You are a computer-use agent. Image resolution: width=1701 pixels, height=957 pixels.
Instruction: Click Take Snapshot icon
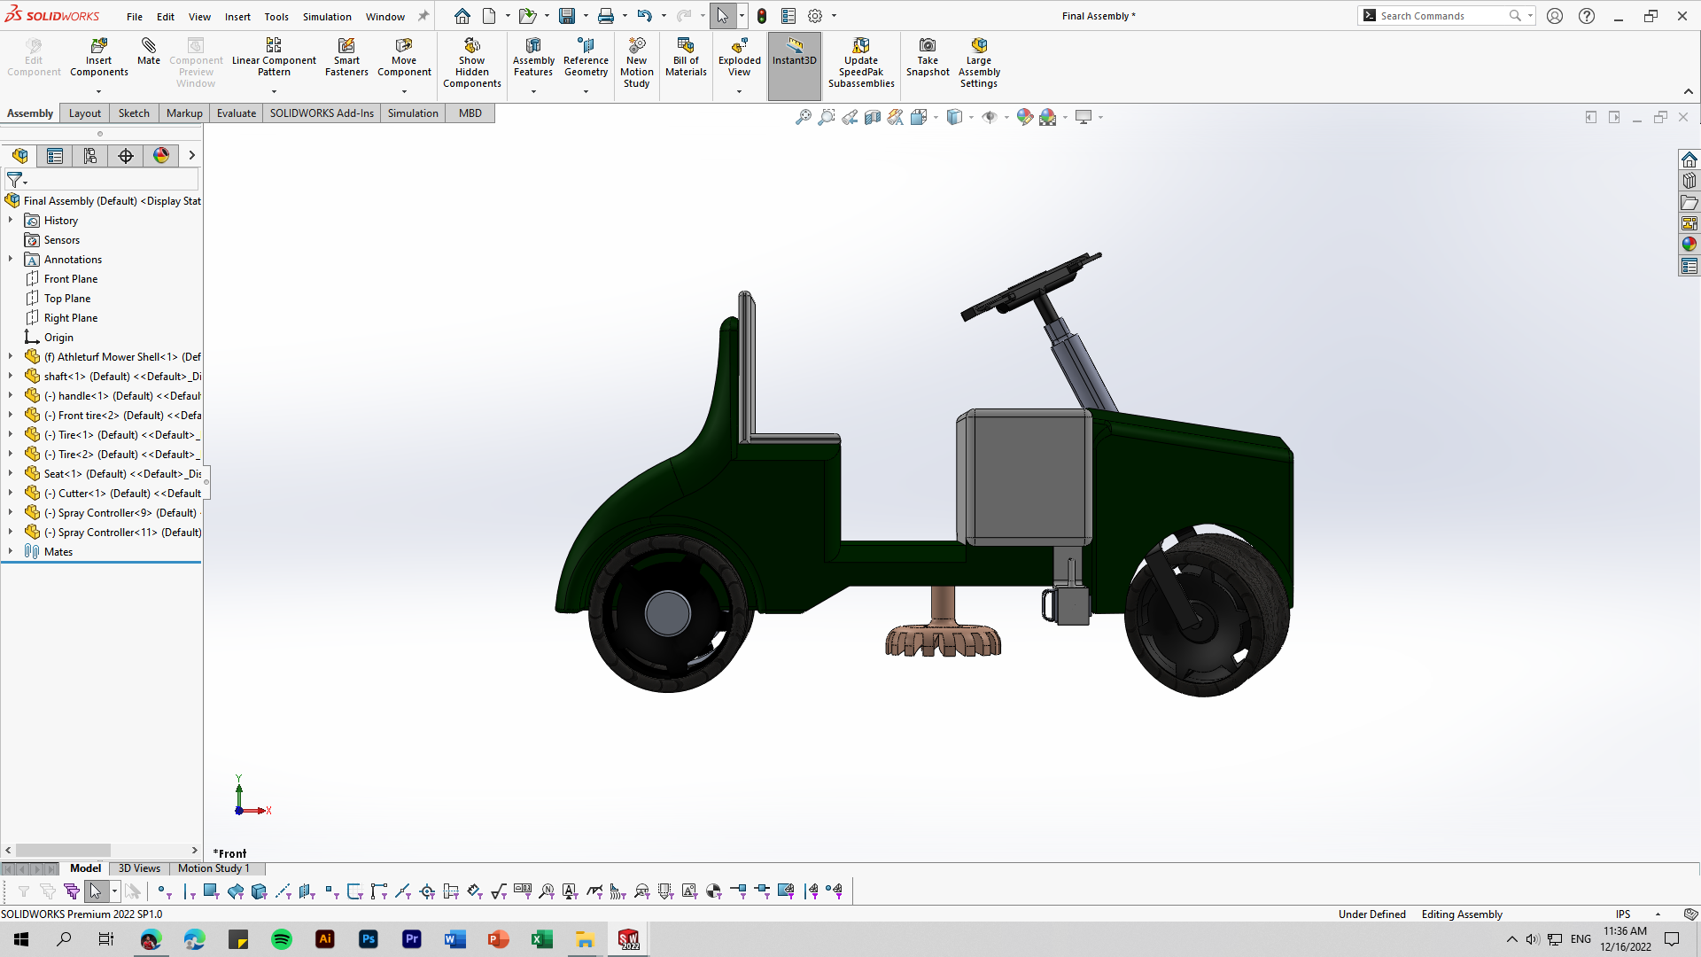[928, 57]
